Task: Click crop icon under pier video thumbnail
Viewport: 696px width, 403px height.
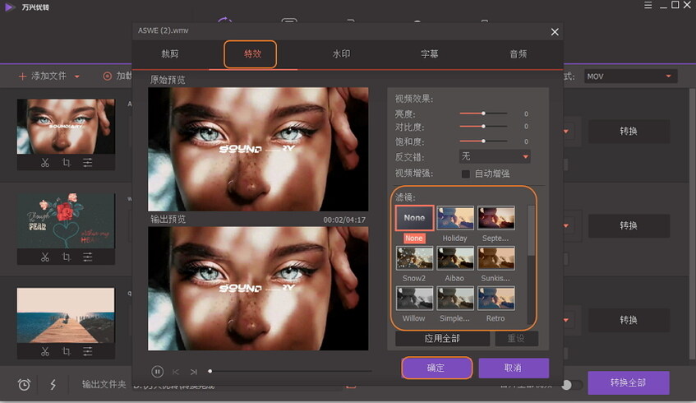Action: coord(66,351)
